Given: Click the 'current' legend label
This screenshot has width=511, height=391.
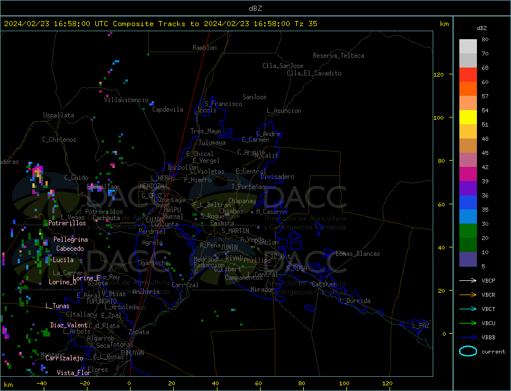Looking at the screenshot, I should tap(493, 352).
